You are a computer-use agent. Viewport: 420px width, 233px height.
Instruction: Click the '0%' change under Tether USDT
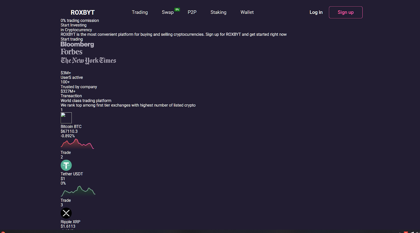pyautogui.click(x=63, y=183)
